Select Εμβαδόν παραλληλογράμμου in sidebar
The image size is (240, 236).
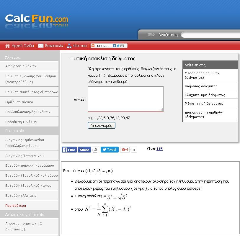29,165
